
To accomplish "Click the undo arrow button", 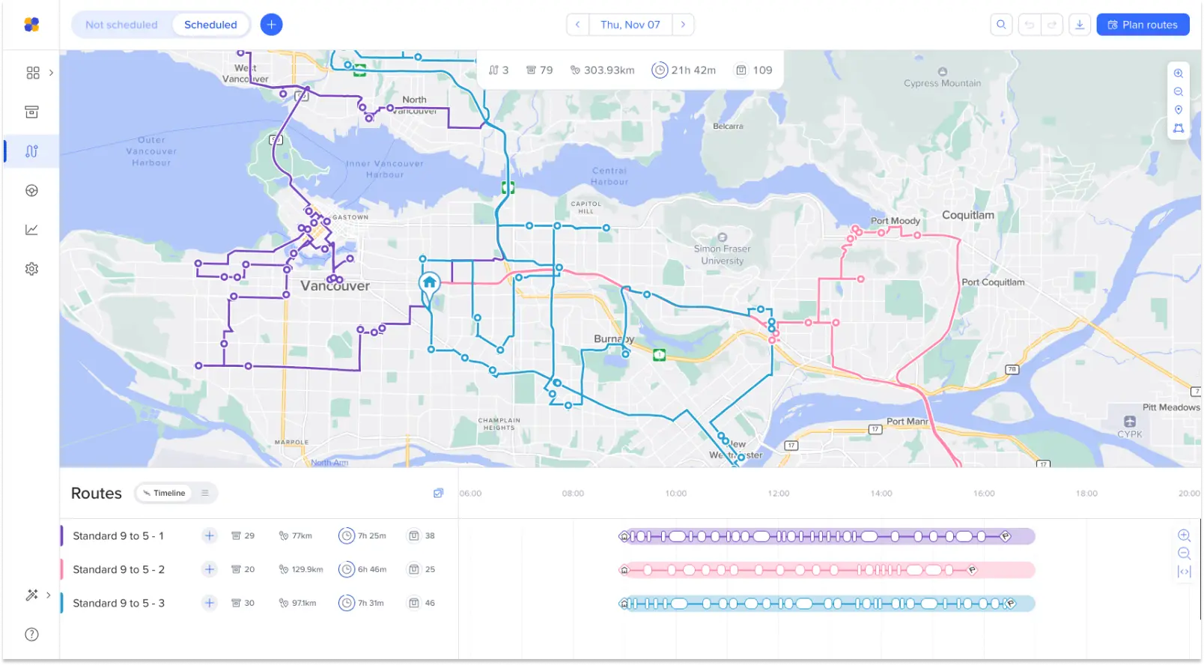I will pos(1030,25).
